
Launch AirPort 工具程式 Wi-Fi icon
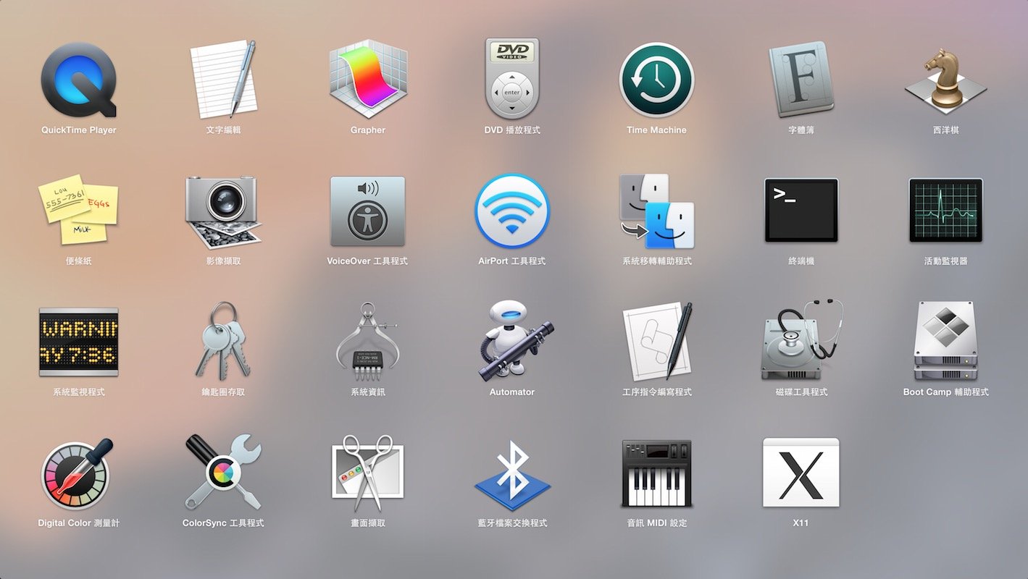pos(512,211)
